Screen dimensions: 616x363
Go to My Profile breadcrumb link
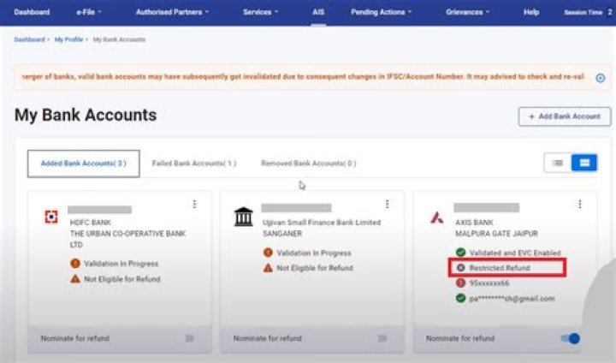[68, 39]
